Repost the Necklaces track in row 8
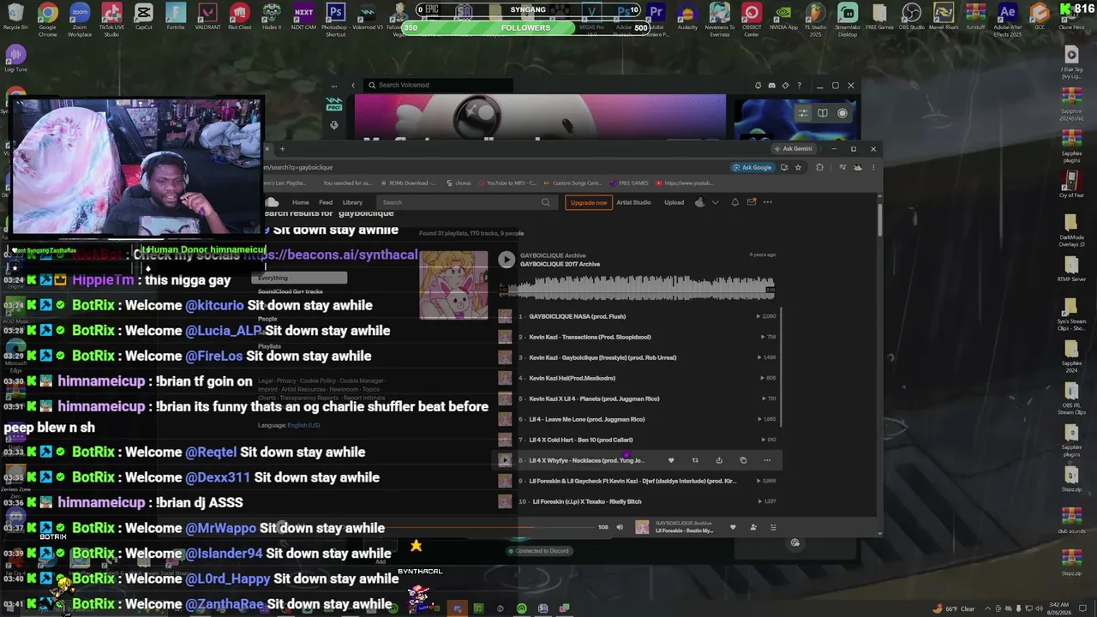Viewport: 1097px width, 617px height. tap(695, 460)
